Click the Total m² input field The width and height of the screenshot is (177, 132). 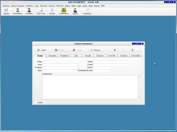point(102,68)
